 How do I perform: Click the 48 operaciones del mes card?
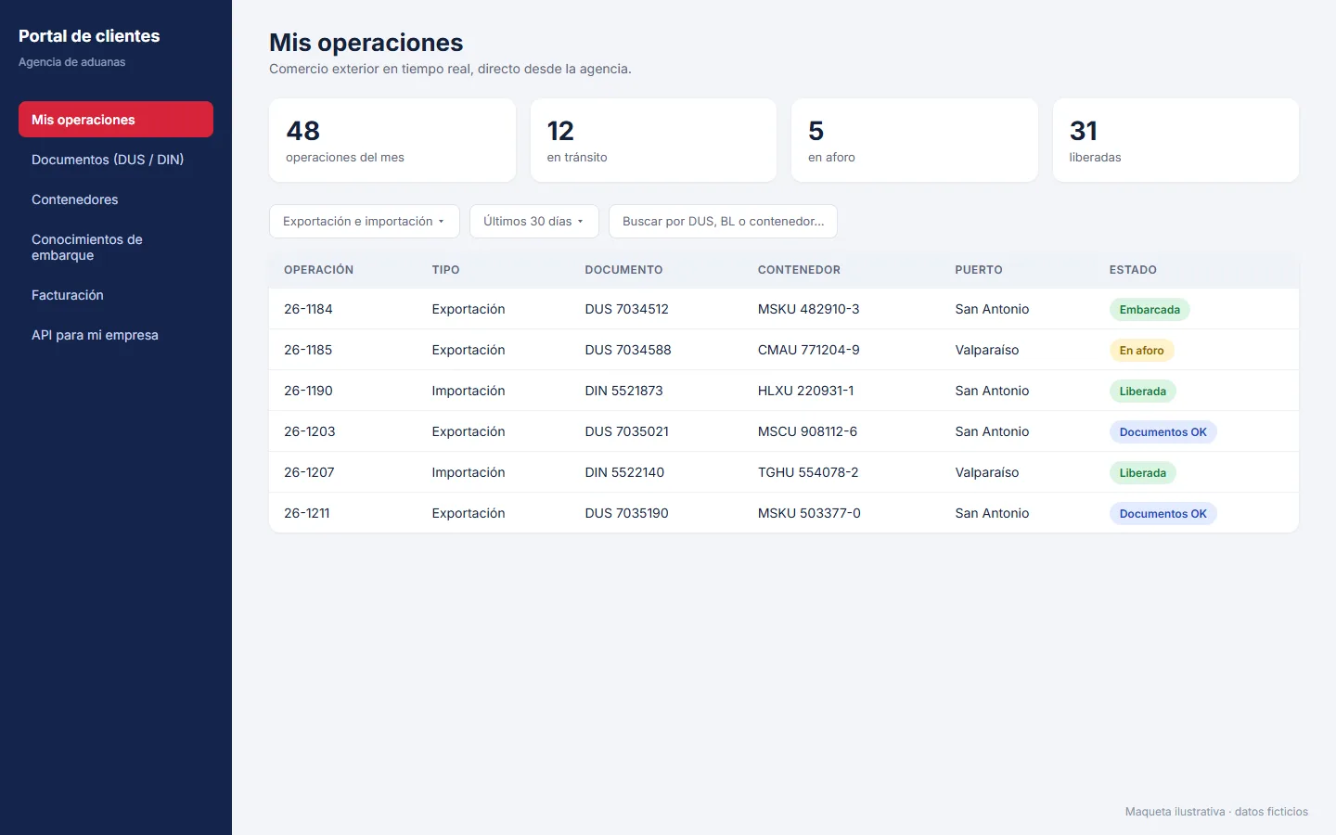click(392, 140)
